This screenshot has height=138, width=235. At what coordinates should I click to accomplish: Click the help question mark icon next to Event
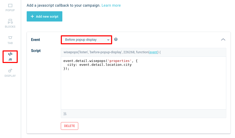(116, 39)
